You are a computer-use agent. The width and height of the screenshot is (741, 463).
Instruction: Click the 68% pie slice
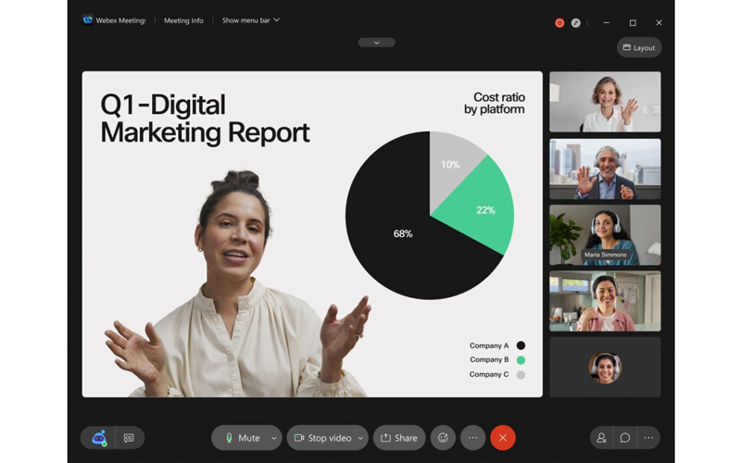(x=403, y=233)
